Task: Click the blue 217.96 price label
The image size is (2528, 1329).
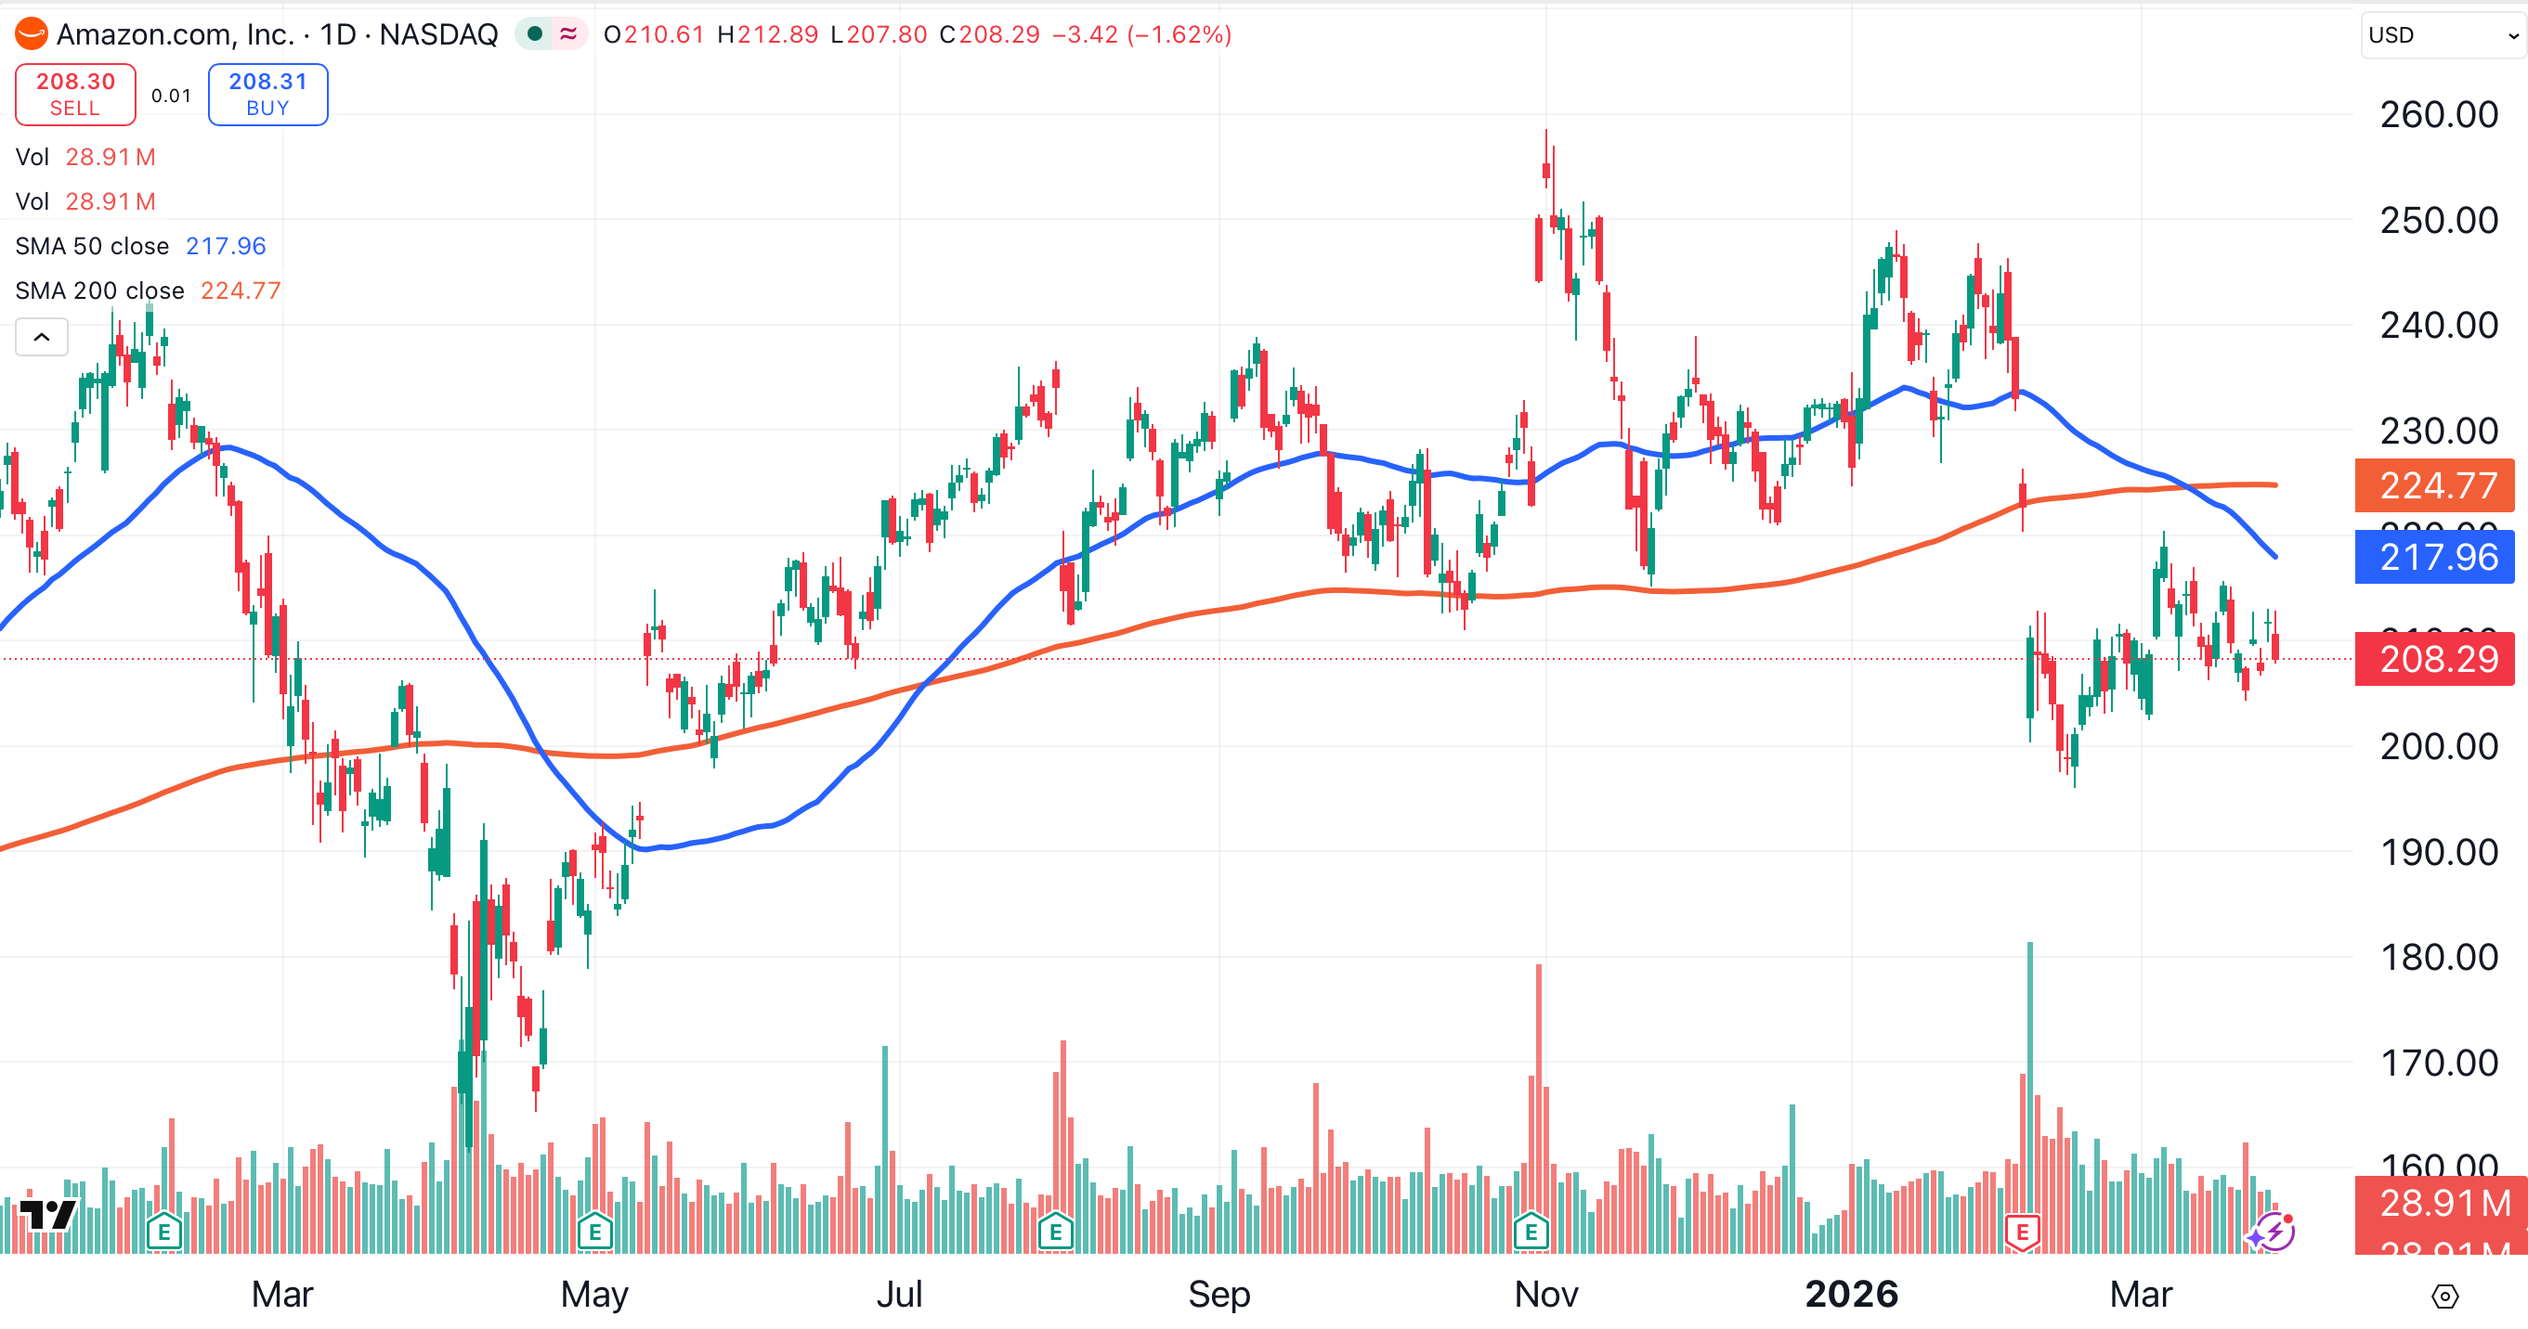Action: point(2436,557)
